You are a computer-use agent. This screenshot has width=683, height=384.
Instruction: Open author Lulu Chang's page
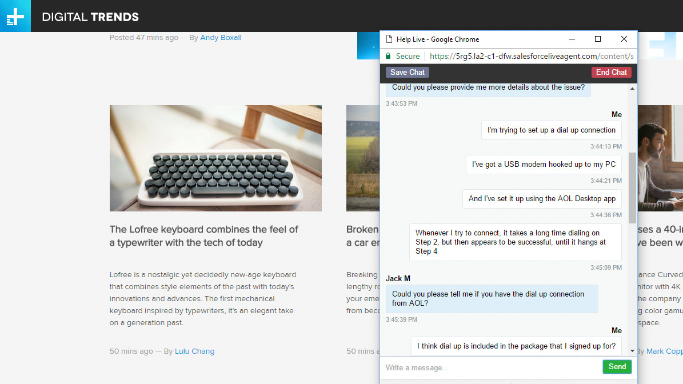point(195,351)
